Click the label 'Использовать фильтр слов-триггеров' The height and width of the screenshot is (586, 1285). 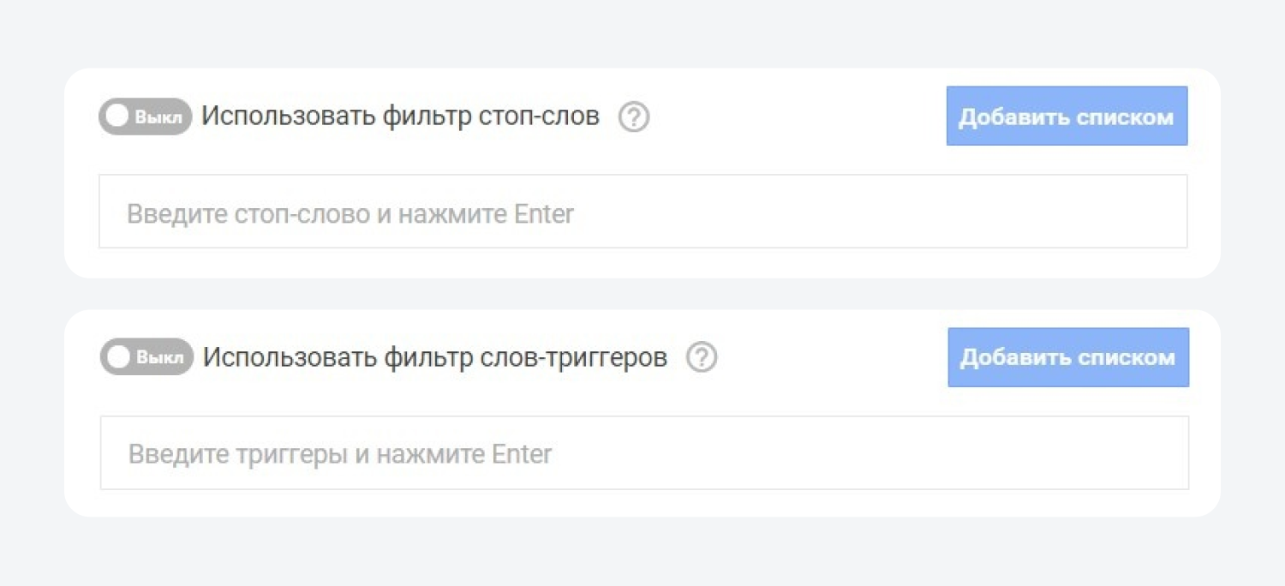point(435,357)
